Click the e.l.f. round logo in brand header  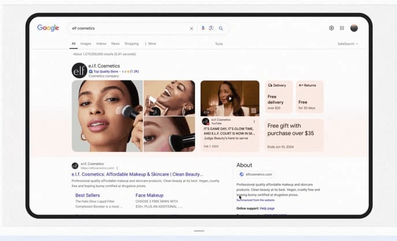point(79,71)
